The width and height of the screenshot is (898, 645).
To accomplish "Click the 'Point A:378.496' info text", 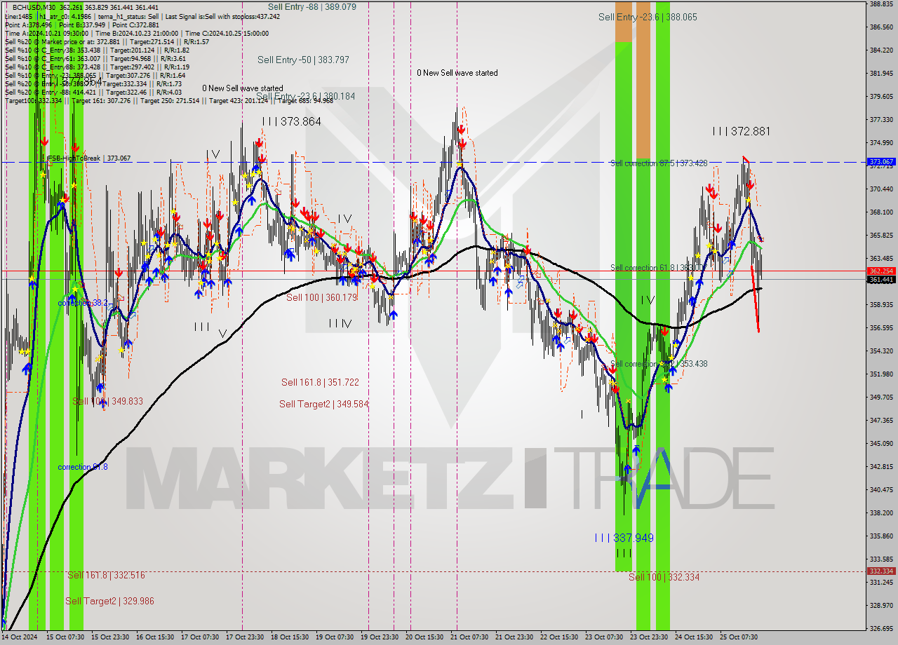I will 29,25.
